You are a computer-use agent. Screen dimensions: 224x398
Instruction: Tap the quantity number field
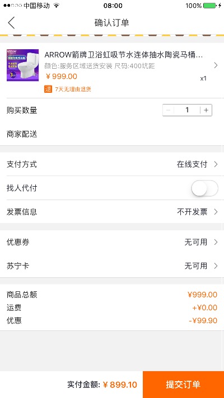coord(187,110)
